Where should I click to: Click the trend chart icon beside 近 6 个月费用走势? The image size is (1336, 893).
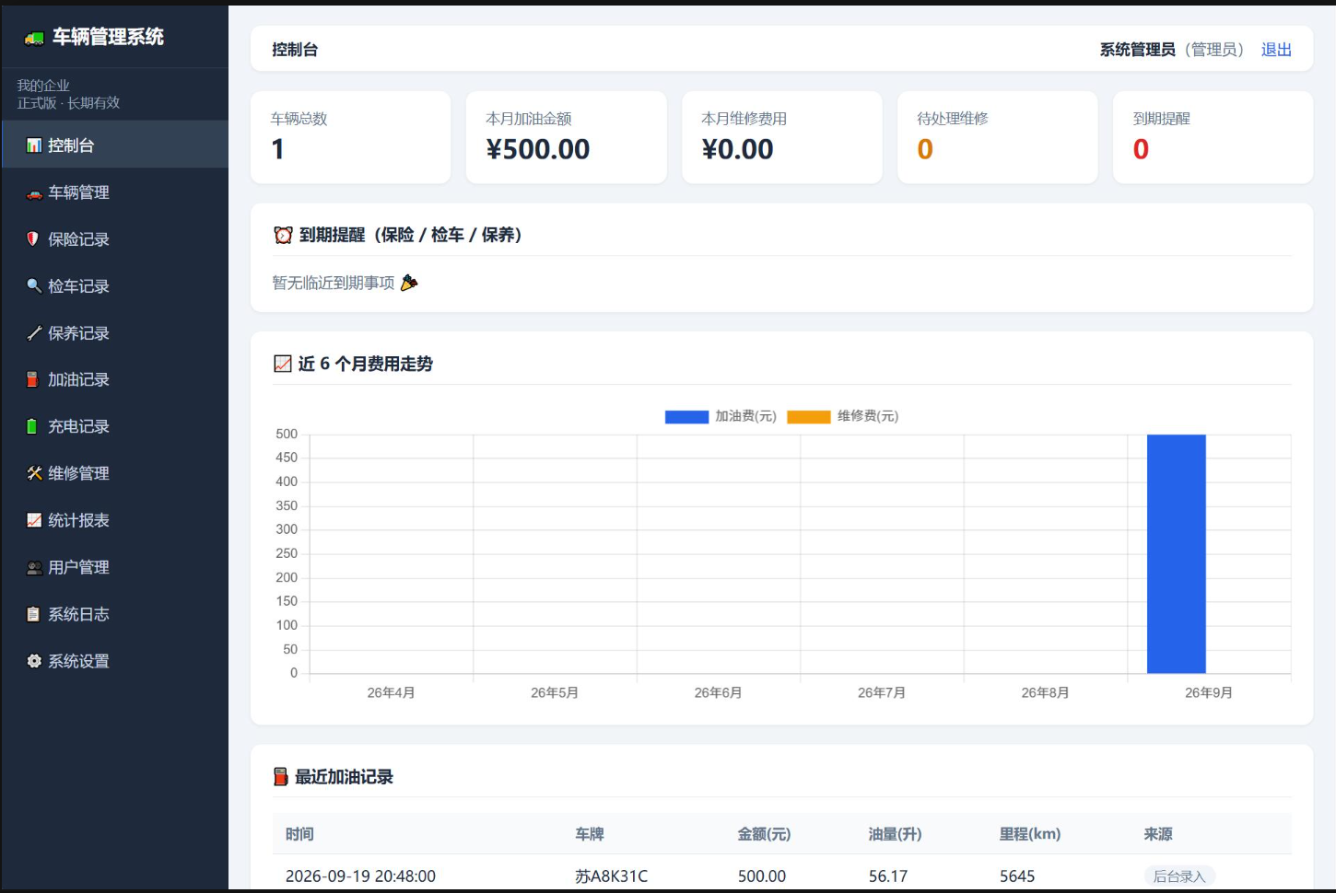283,364
